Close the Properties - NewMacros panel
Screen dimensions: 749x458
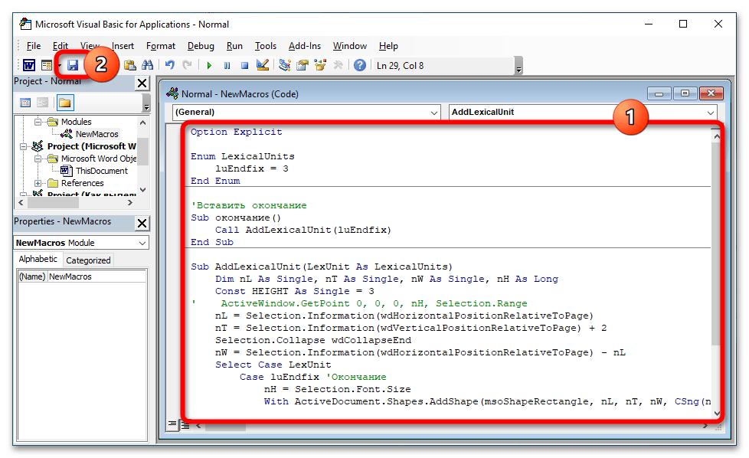pos(142,223)
